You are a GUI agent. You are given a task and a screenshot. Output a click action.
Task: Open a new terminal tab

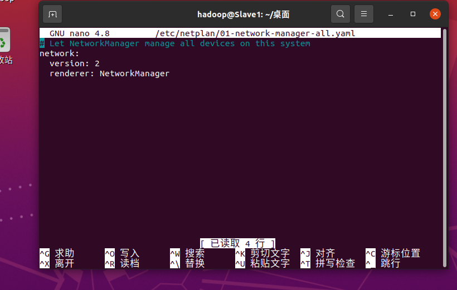coord(52,14)
